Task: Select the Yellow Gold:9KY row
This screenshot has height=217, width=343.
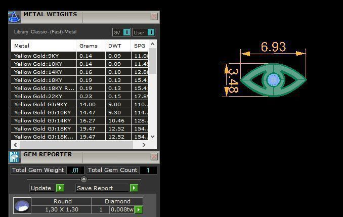Action: click(79, 56)
